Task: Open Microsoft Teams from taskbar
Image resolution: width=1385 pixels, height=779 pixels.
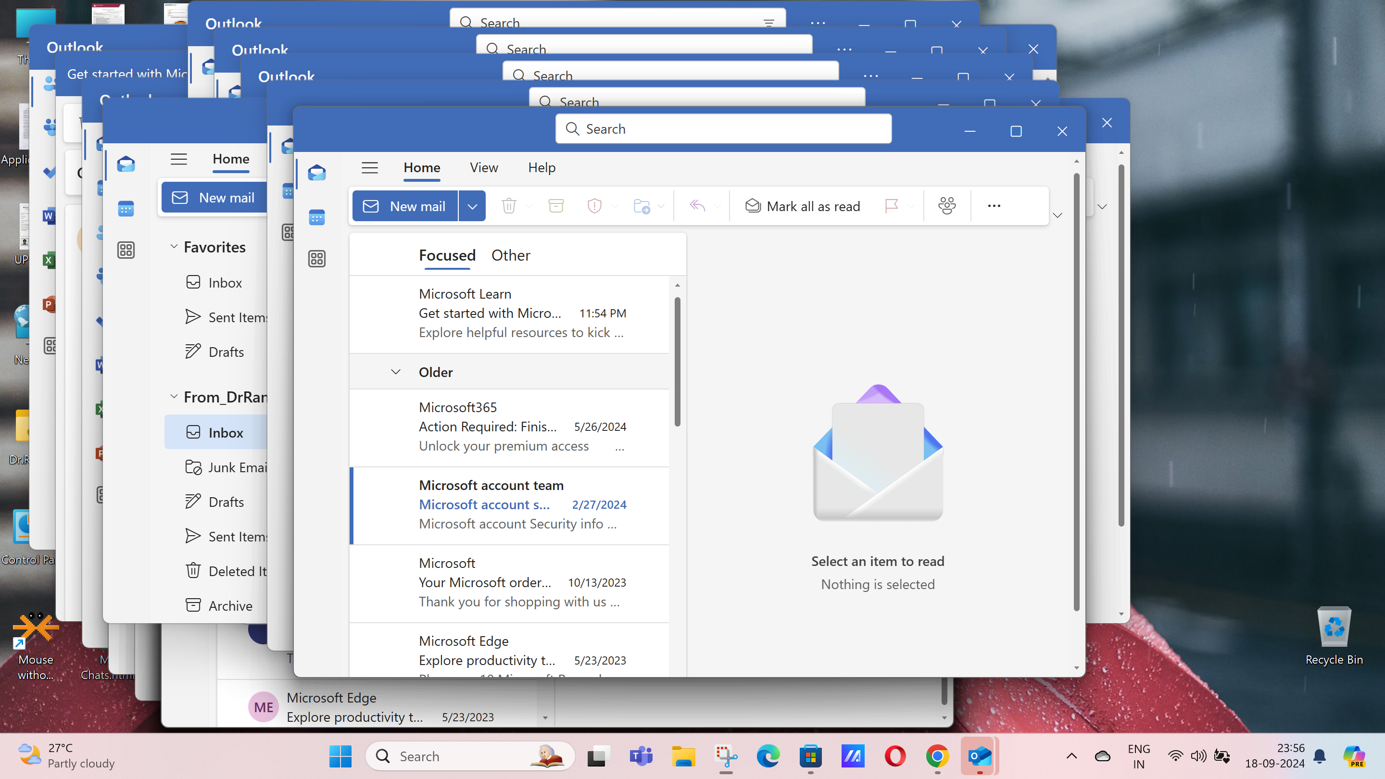Action: coord(641,756)
